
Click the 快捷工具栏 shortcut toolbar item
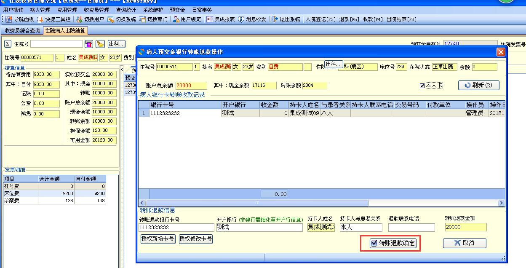pyautogui.click(x=53, y=19)
